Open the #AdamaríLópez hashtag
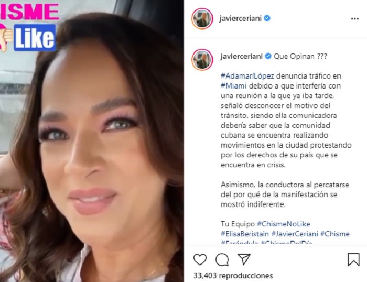367x282 pixels. pyautogui.click(x=247, y=76)
